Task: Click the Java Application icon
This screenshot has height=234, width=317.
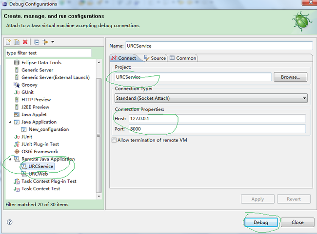Action: (17, 122)
